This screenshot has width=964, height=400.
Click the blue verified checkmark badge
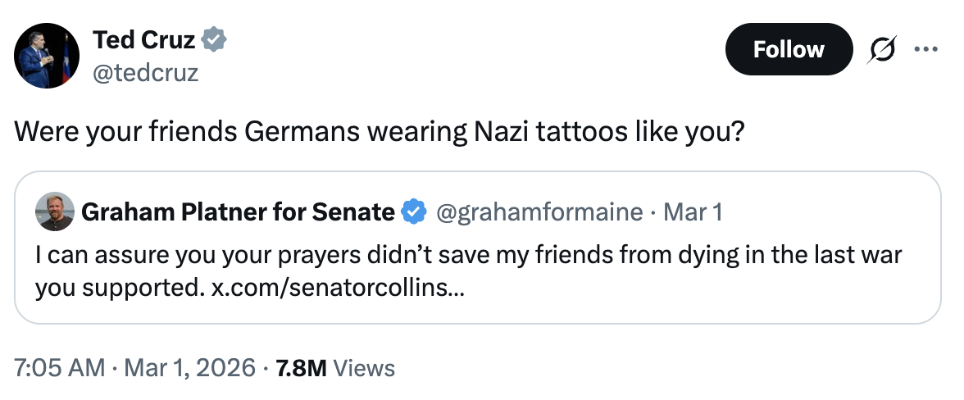[415, 212]
